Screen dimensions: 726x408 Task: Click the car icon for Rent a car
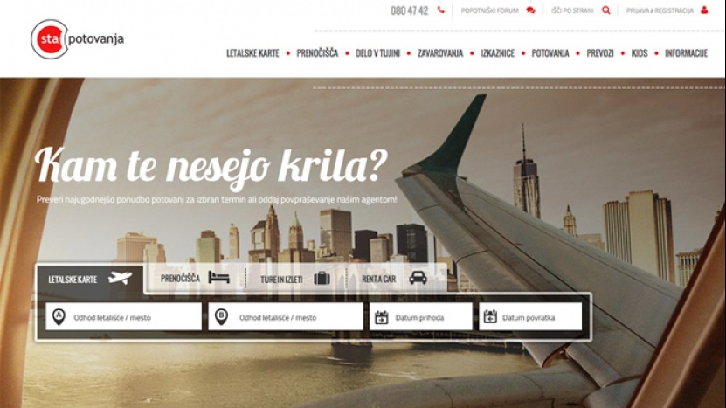418,278
